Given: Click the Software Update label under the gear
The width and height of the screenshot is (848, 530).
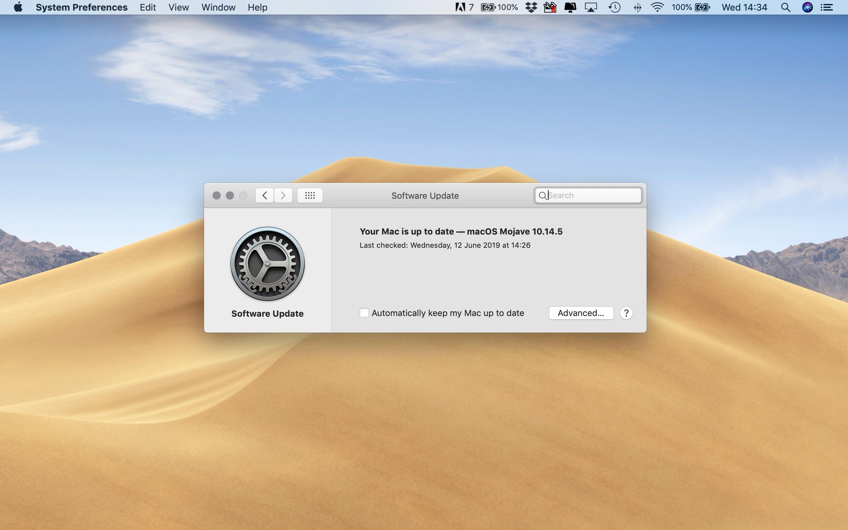Looking at the screenshot, I should [267, 313].
